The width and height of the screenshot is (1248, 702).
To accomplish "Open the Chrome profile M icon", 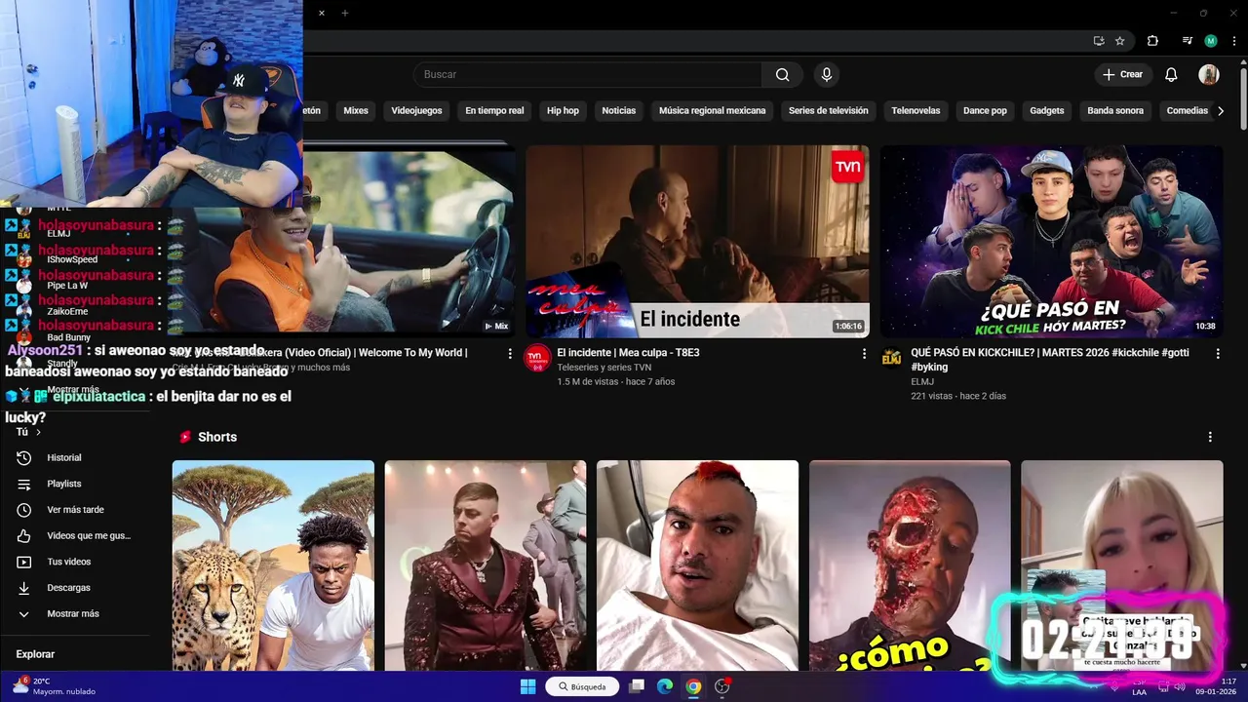I will pos(1211,41).
